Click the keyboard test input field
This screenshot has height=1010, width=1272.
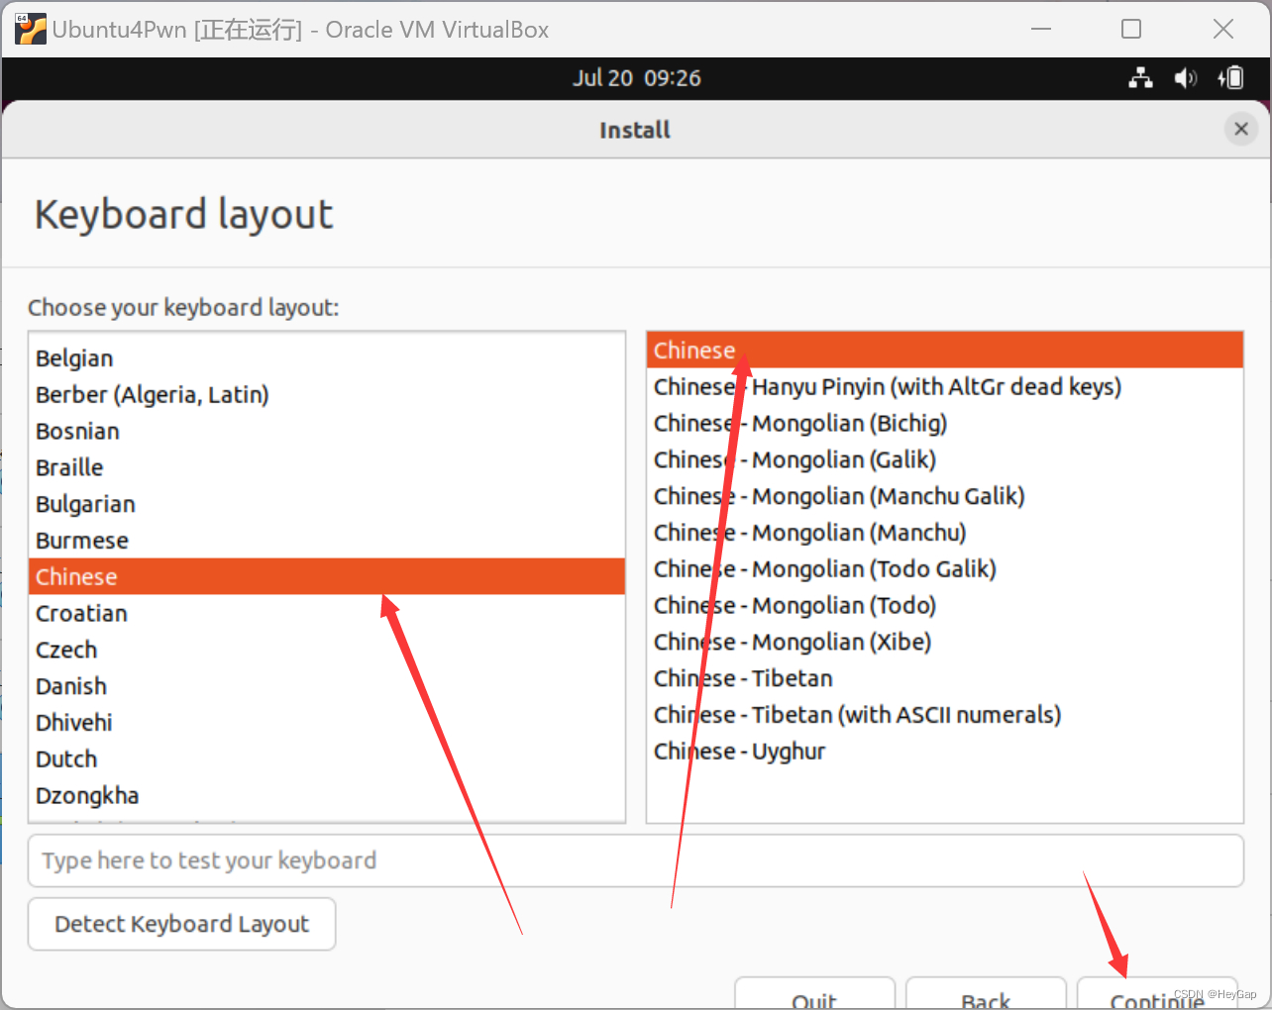(x=635, y=860)
